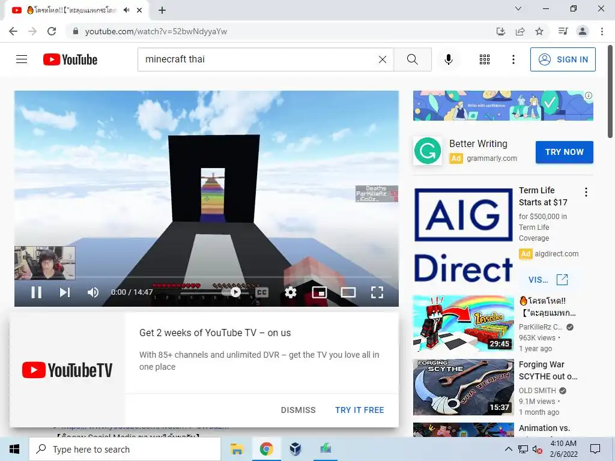Viewport: 615px width, 461px height.
Task: Switch to theater mode
Action: (348, 292)
